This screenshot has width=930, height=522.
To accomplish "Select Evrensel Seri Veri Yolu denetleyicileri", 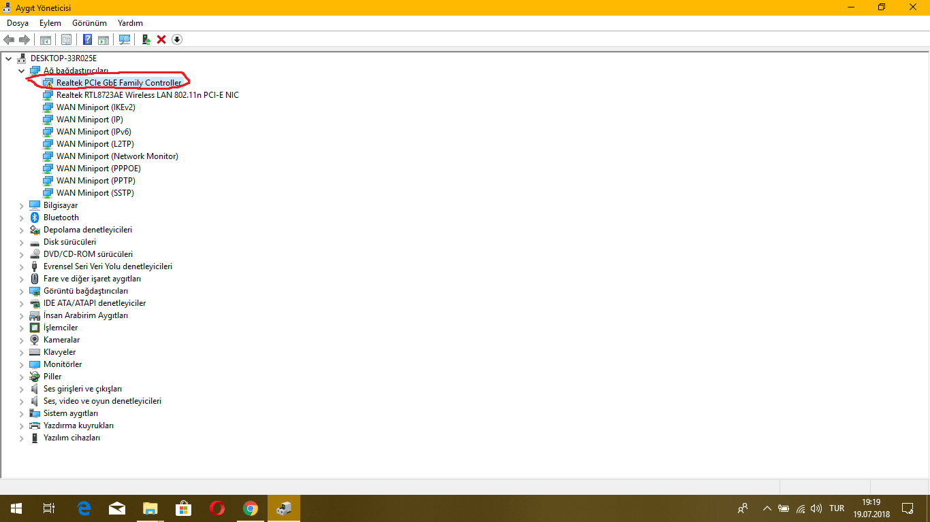I will [108, 266].
